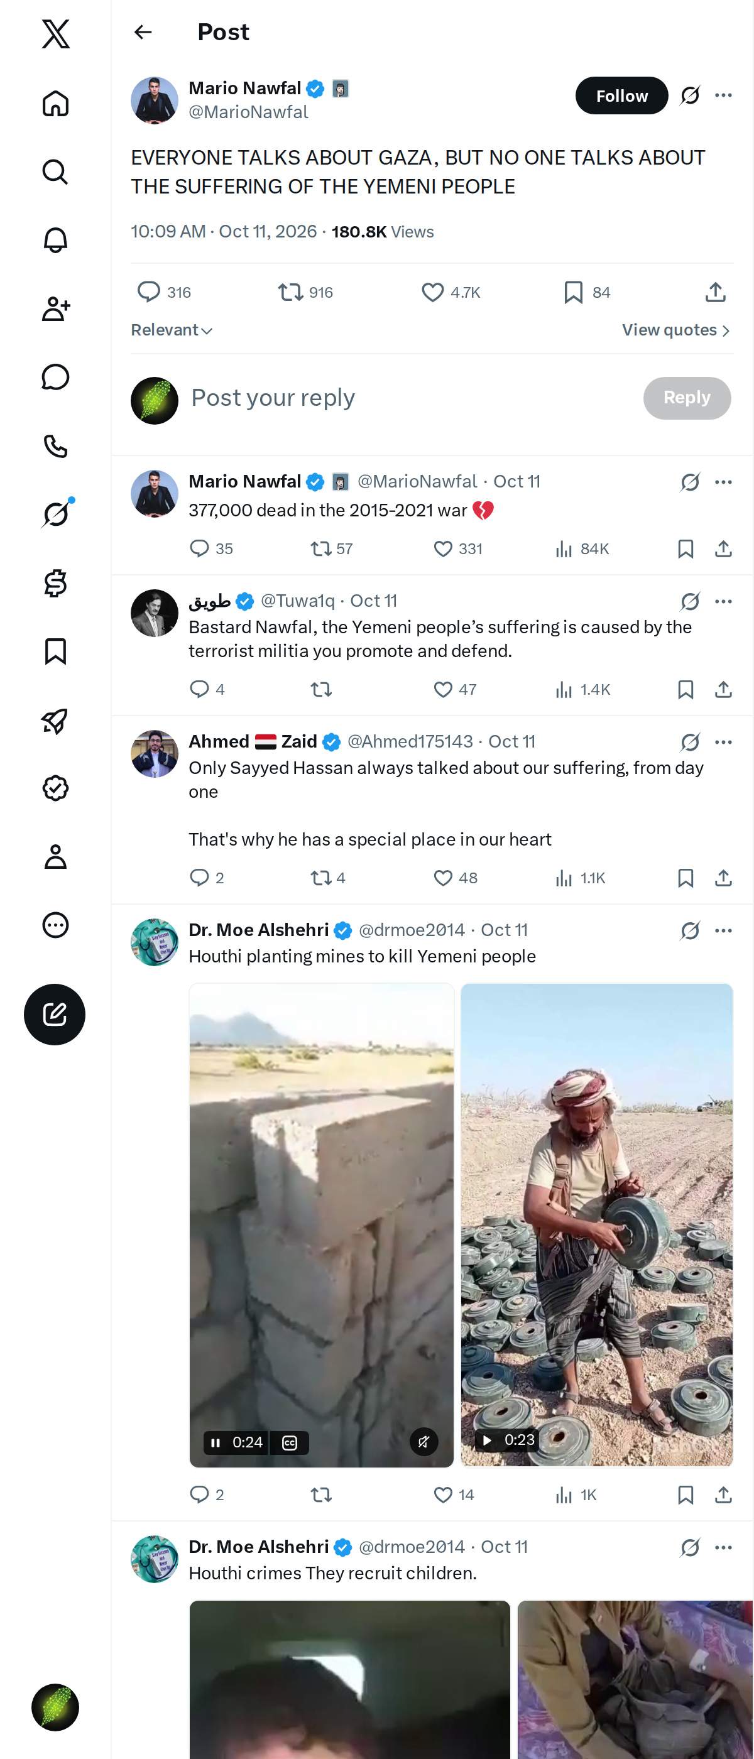
Task: Follow Mario Nawfal
Action: (621, 95)
